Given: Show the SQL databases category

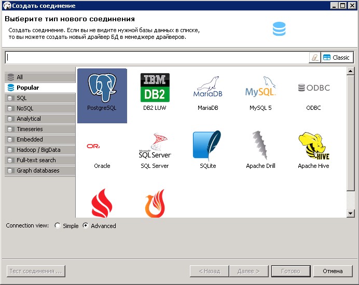Looking at the screenshot, I should (x=40, y=98).
